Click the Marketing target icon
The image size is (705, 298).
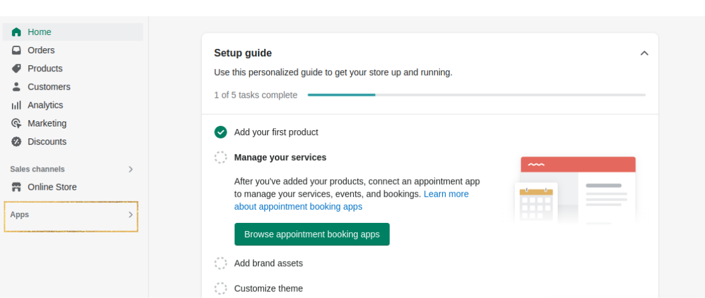[16, 123]
